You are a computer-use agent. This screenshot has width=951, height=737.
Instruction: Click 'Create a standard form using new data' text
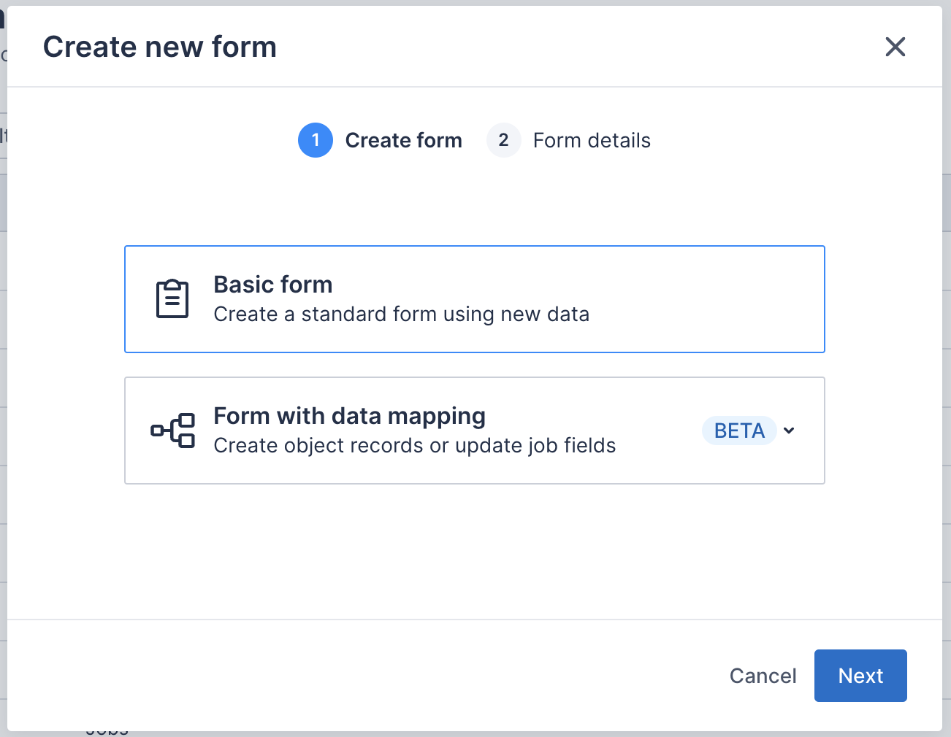point(402,315)
